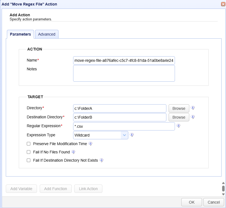Switch to the Advanced tab
Screen dimensions: 226x208
pyautogui.click(x=47, y=34)
